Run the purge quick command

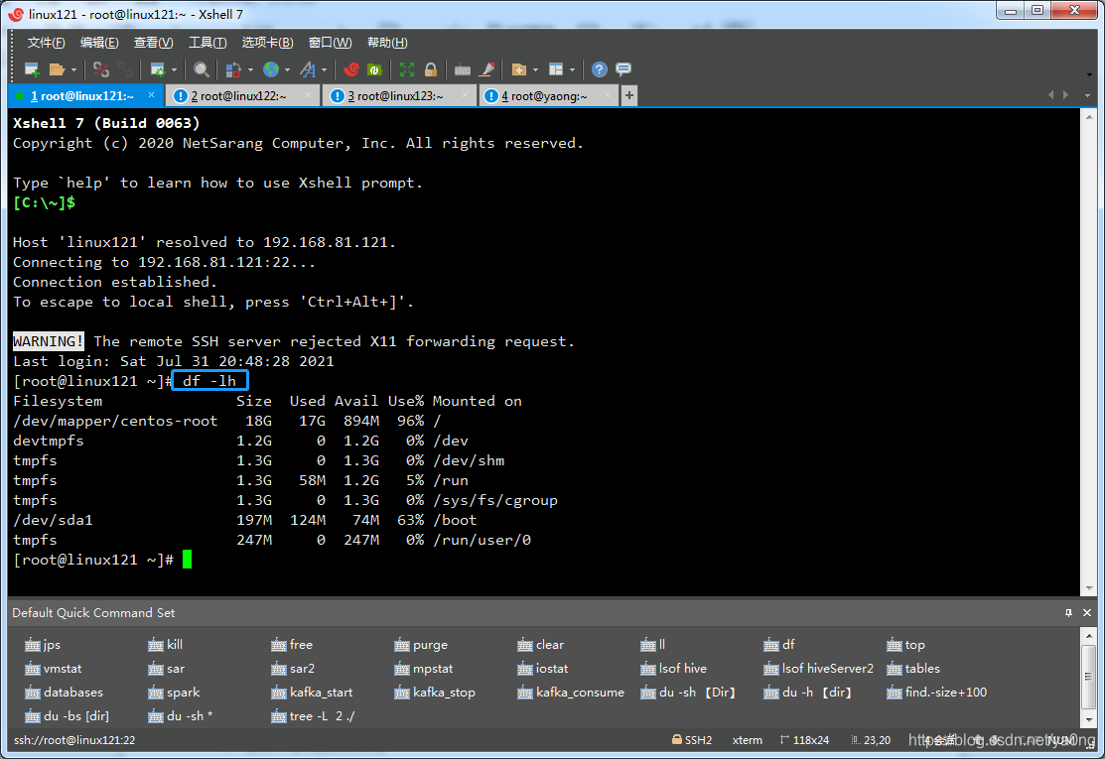tap(421, 644)
